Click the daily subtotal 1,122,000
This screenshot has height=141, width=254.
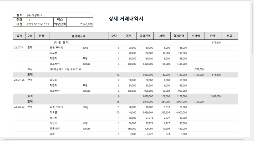click(x=182, y=96)
